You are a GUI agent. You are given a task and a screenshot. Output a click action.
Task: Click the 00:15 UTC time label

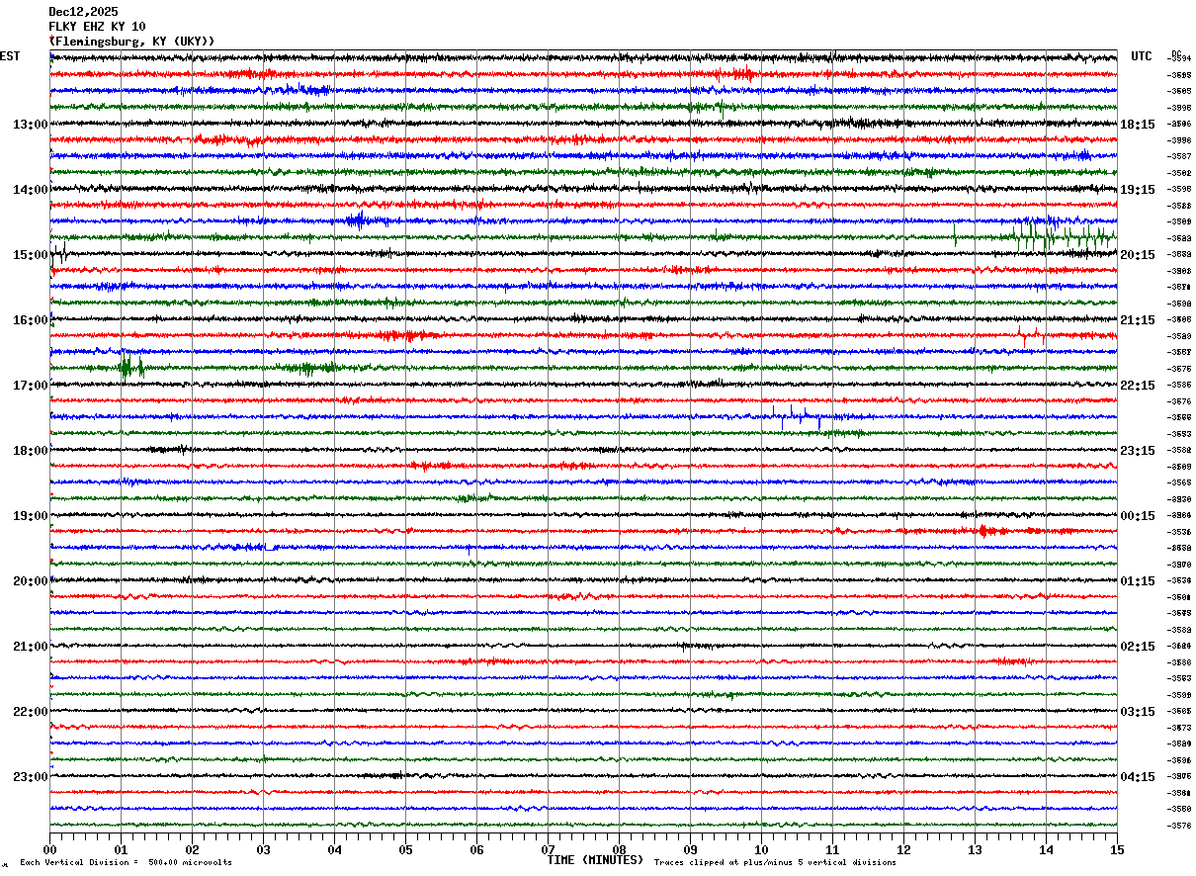point(1137,516)
